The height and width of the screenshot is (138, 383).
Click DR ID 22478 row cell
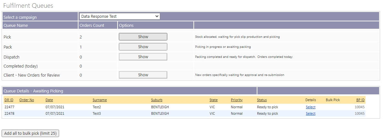click(9, 113)
